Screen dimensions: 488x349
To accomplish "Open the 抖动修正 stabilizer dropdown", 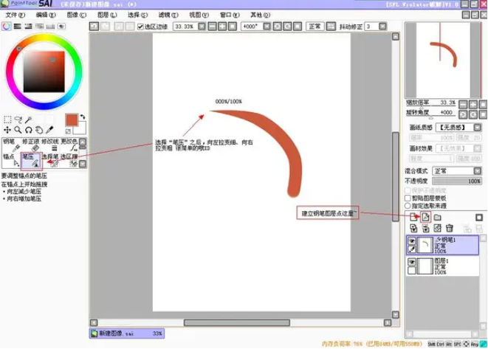I will [x=383, y=27].
